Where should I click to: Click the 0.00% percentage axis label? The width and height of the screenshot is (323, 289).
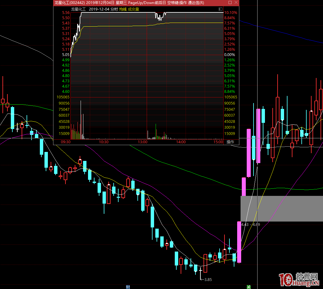(229, 55)
